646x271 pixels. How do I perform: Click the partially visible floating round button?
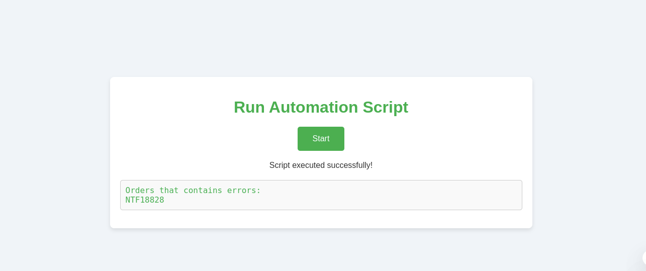[x=643, y=258]
